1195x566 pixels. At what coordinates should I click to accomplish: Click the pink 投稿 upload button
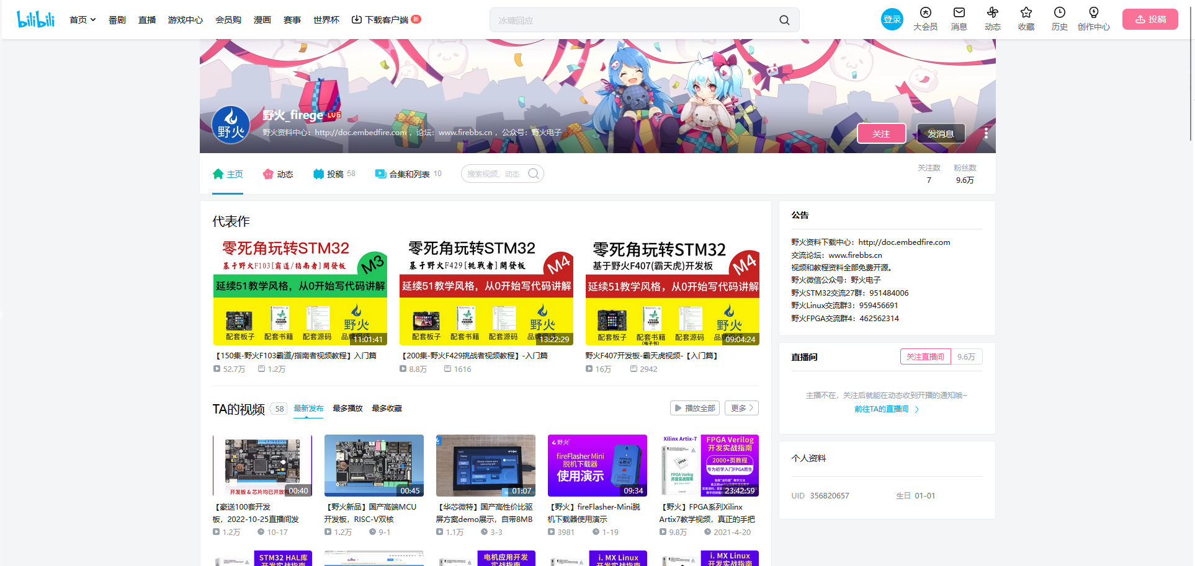(1150, 19)
